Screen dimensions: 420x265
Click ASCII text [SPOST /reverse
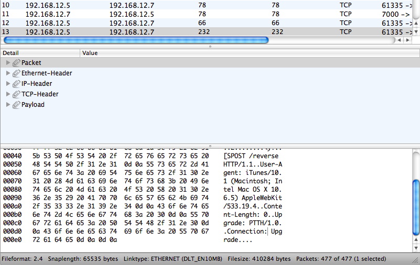coord(251,156)
